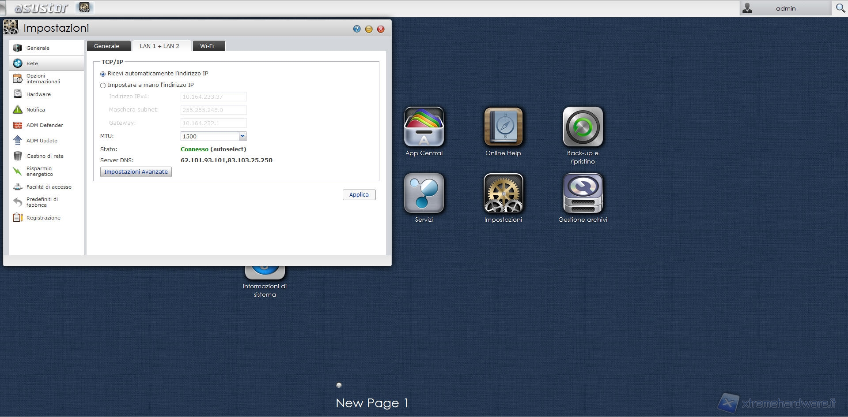
Task: Open the admin user menu
Action: pos(785,8)
